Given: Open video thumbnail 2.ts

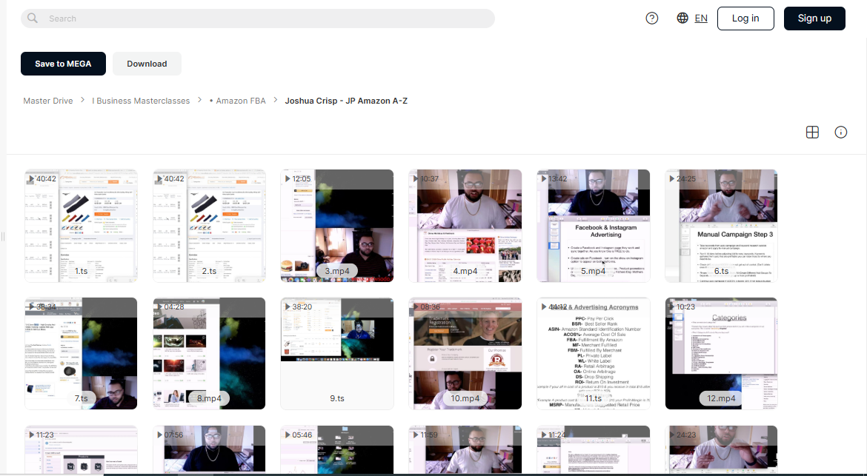Looking at the screenshot, I should tap(209, 226).
